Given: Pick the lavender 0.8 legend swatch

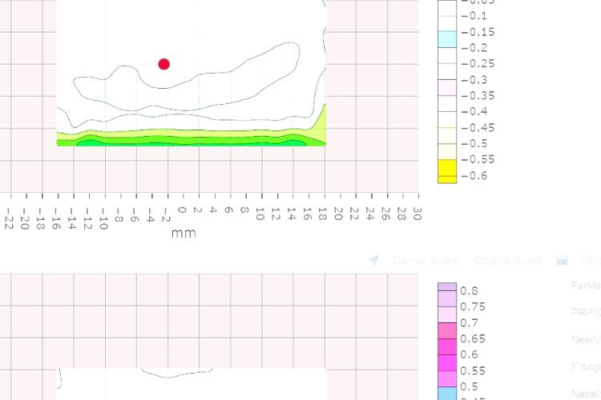Looking at the screenshot, I should [446, 286].
